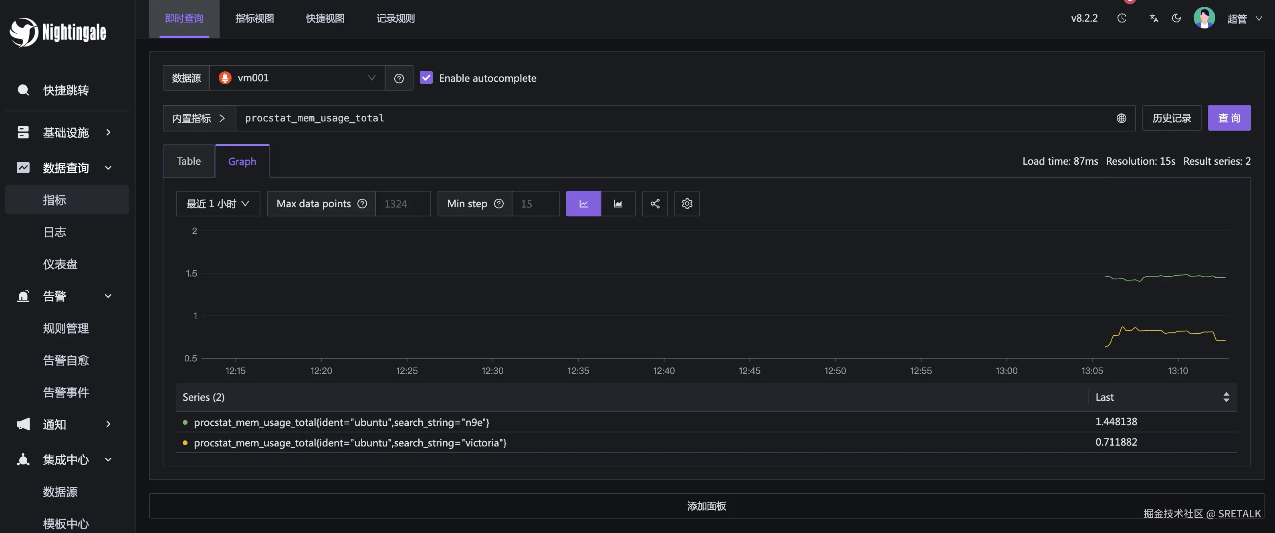Click the Min step input field
The height and width of the screenshot is (533, 1275).
click(x=535, y=204)
